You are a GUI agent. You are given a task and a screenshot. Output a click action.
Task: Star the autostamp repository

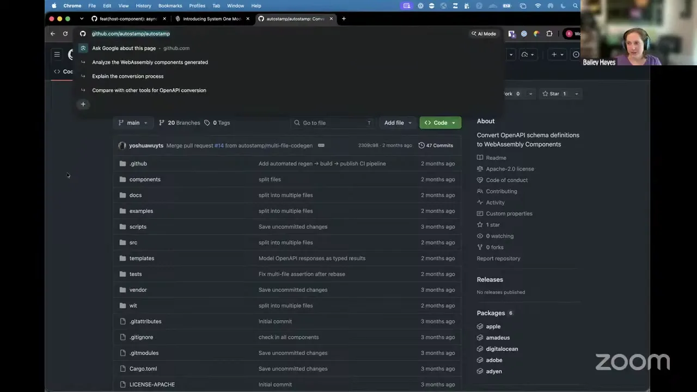[x=554, y=94]
